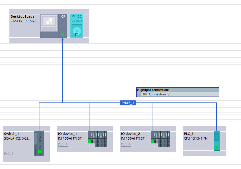This screenshot has height=169, width=241.
Task: Click IM 155-6 PN ST under IO device_2
Action: [x=133, y=139]
